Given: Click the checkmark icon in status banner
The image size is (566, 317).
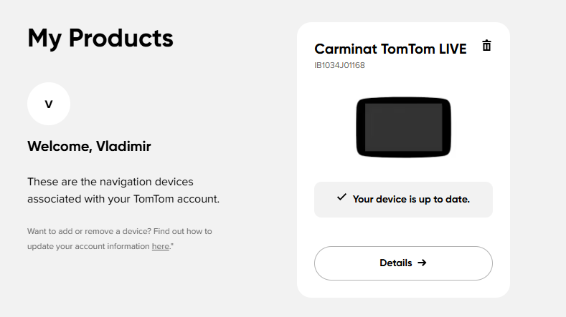Looking at the screenshot, I should (x=341, y=197).
